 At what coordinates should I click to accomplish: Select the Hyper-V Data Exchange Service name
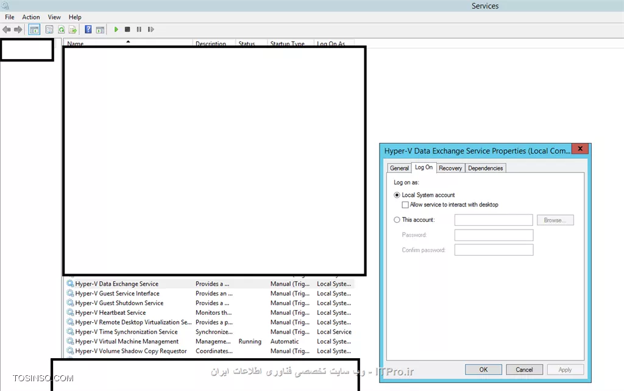(x=116, y=284)
